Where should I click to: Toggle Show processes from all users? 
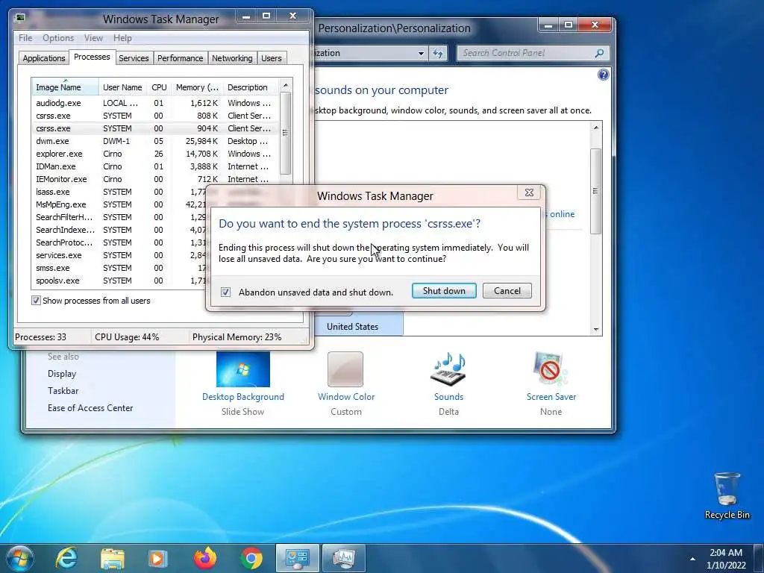click(36, 301)
